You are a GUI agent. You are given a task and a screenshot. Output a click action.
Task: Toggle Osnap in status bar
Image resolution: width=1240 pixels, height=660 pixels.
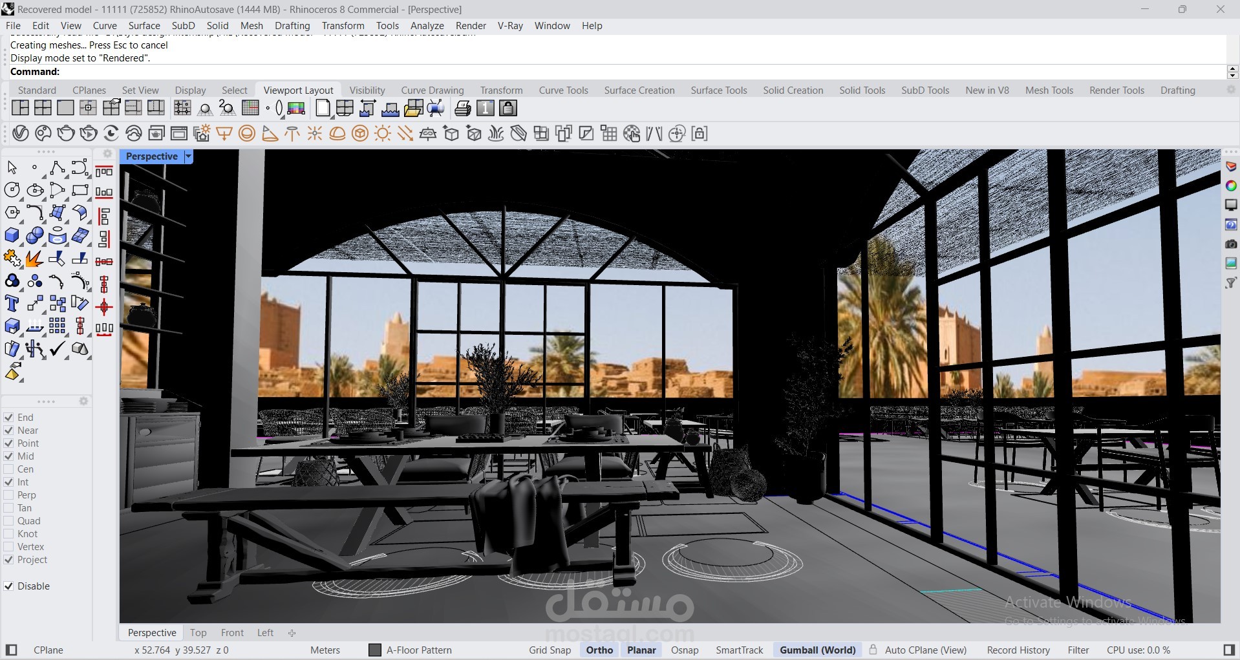(x=685, y=650)
